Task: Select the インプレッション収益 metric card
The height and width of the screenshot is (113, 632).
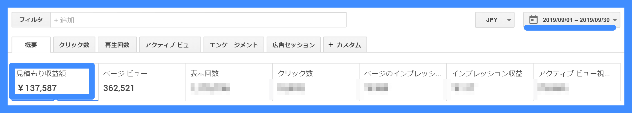Action: (x=490, y=82)
